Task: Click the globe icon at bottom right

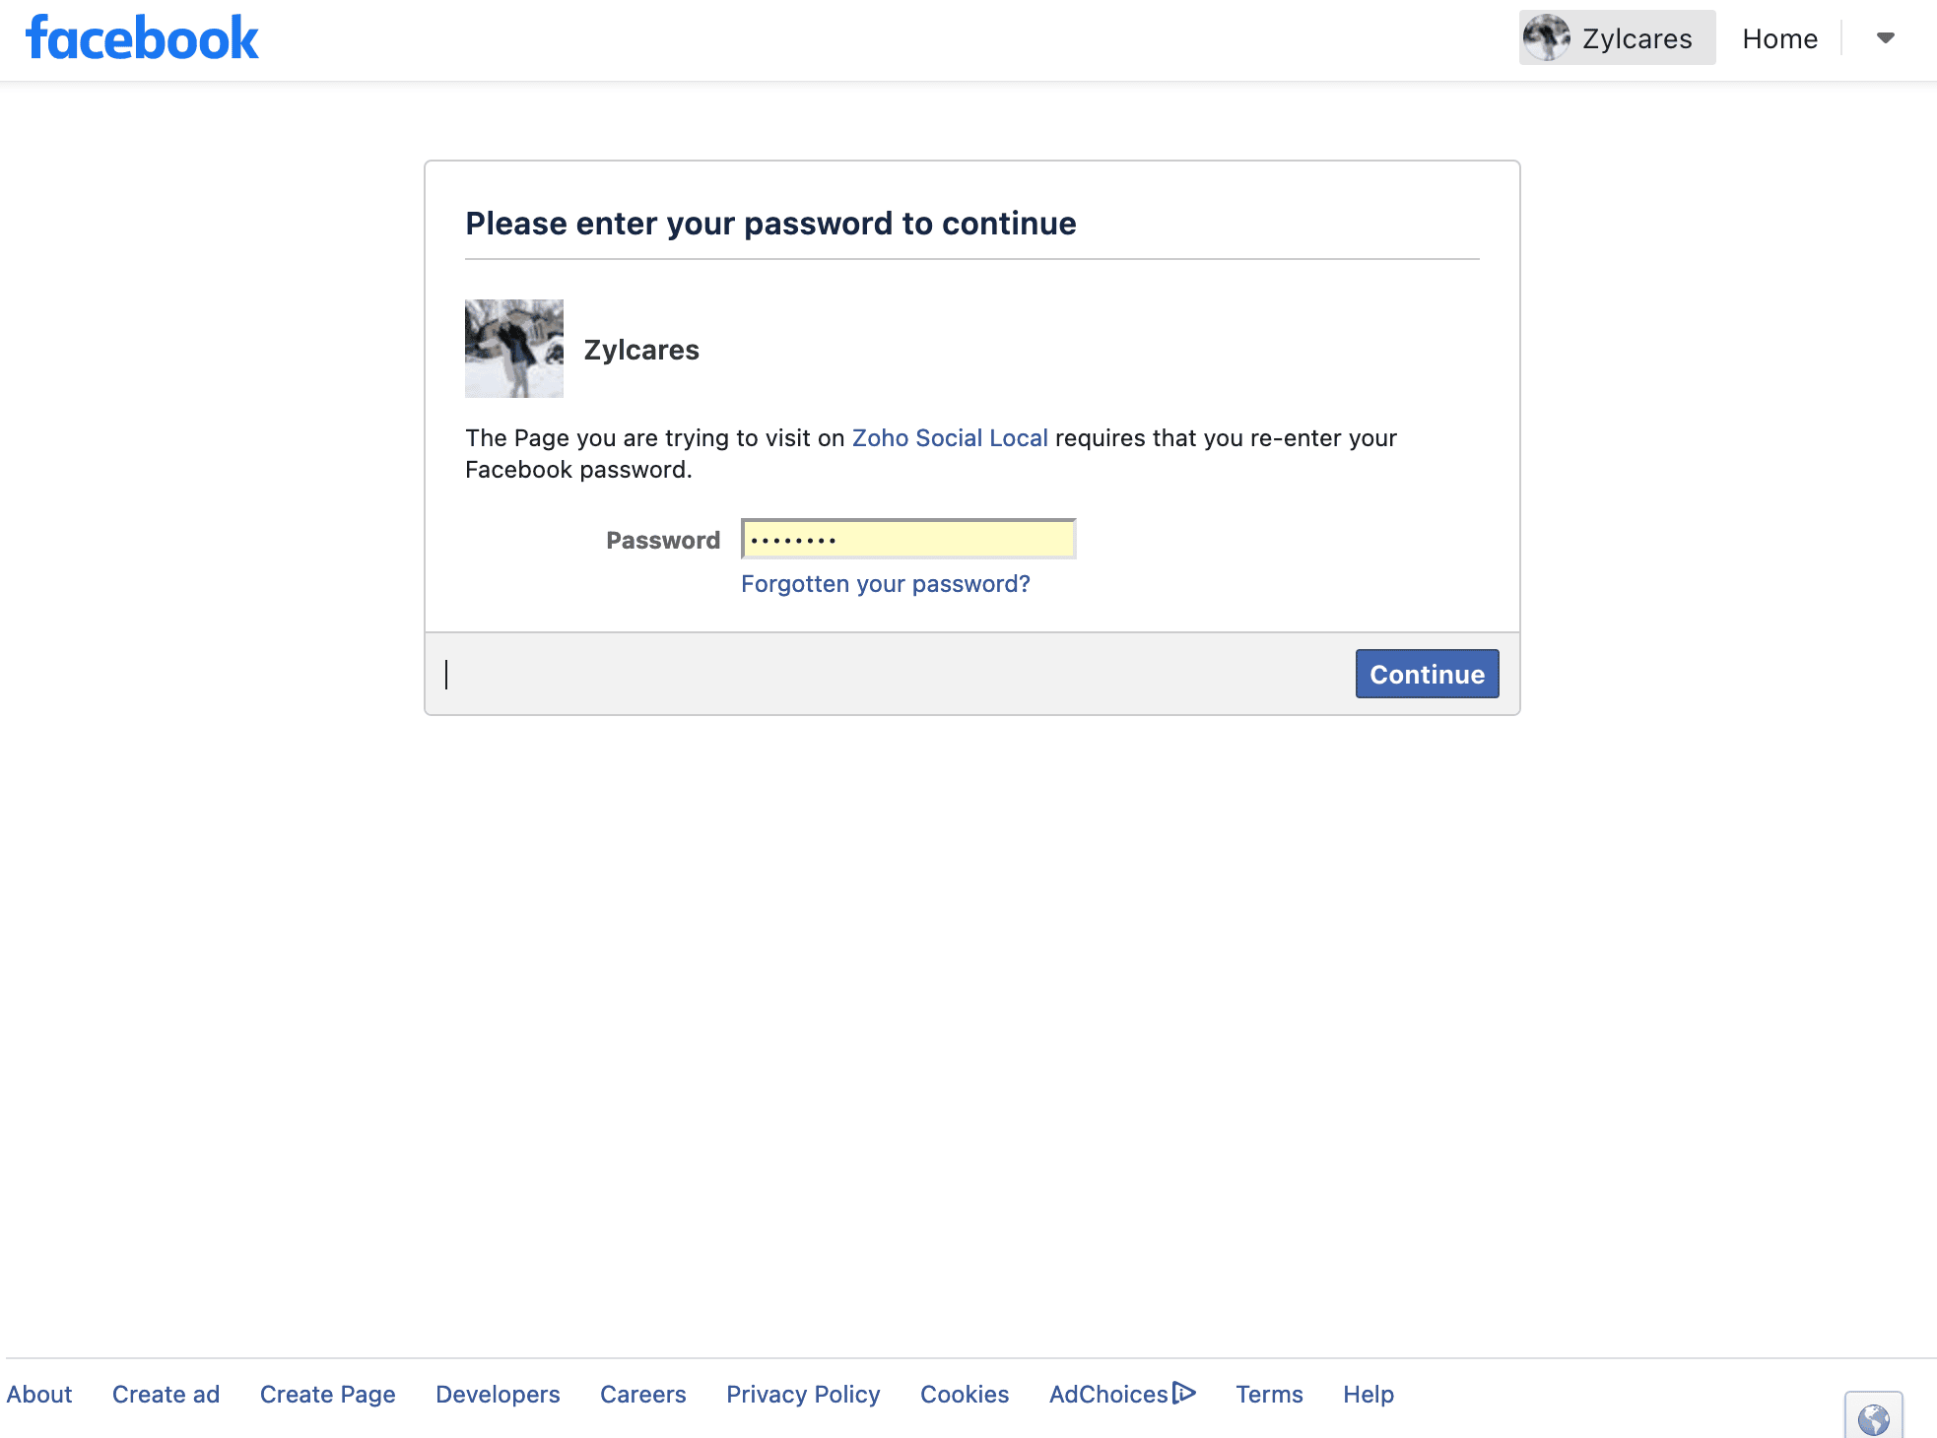Action: point(1873,1418)
